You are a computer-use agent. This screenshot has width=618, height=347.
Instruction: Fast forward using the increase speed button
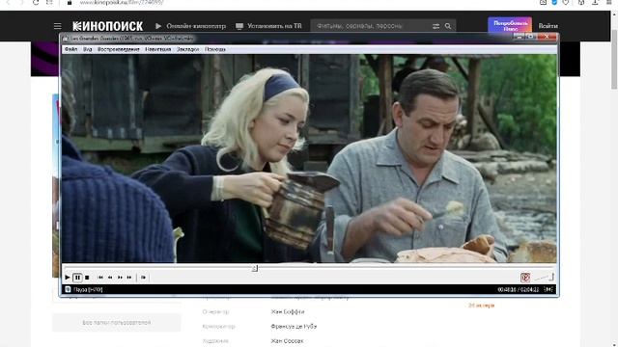120,278
